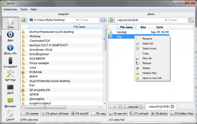Select the KUBA.lnk shortcut icon
197x124 pixels.
pyautogui.click(x=23, y=72)
